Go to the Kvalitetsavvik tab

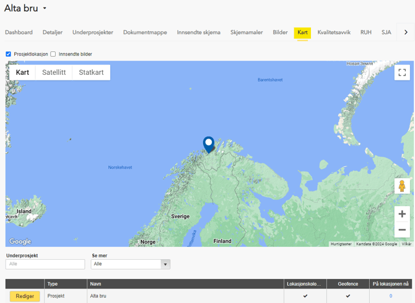pos(334,32)
